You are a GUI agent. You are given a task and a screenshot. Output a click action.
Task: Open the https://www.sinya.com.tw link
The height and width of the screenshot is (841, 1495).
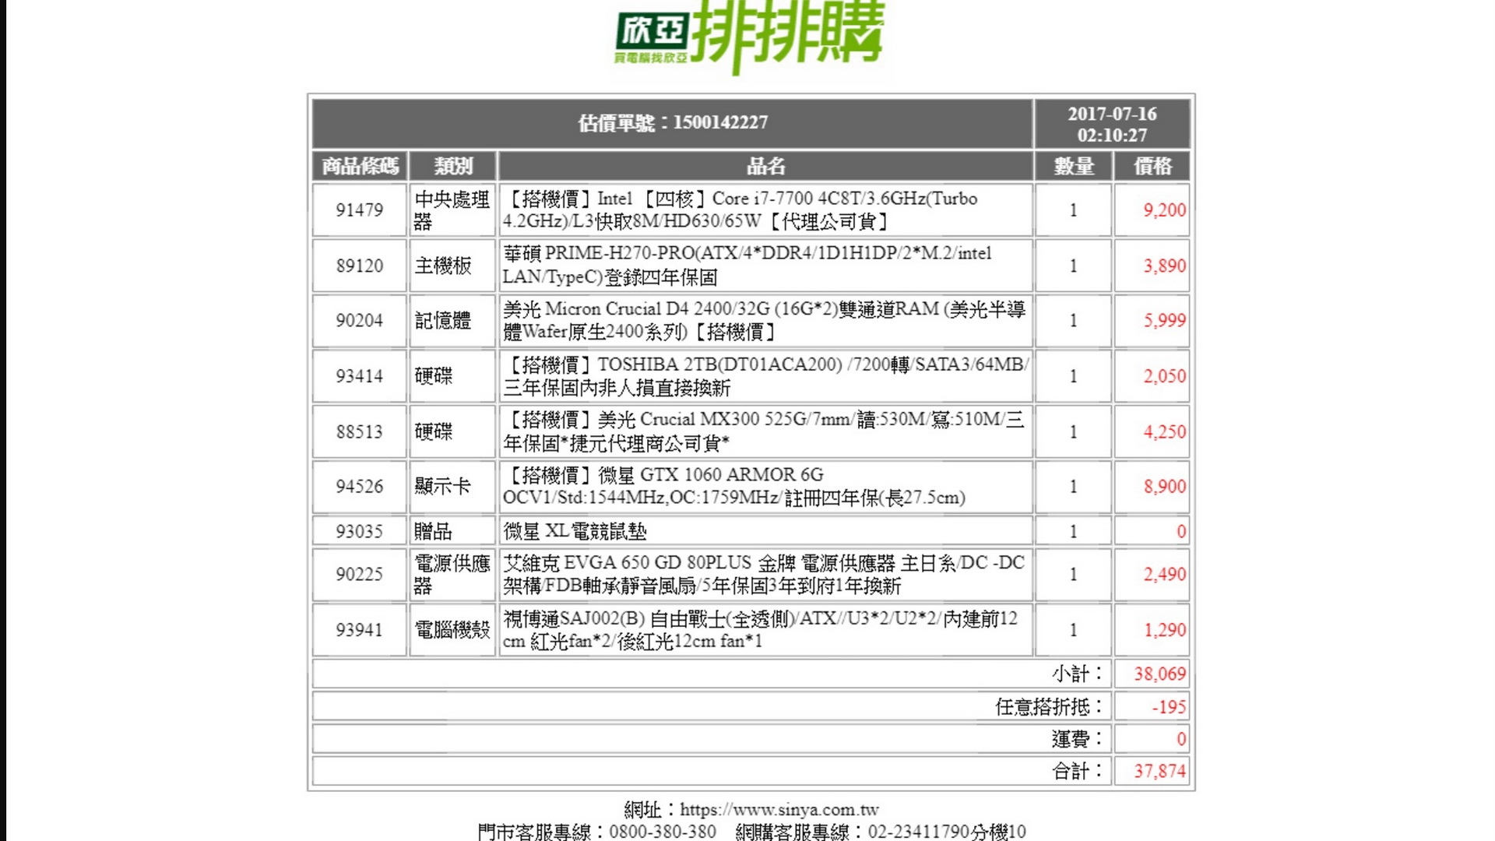coord(779,810)
